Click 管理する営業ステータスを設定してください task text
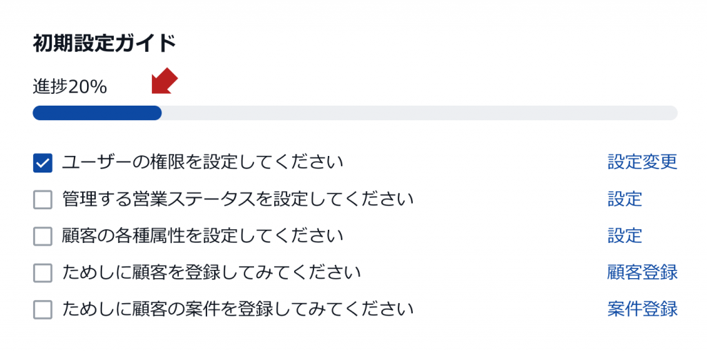The height and width of the screenshot is (352, 707). point(238,199)
